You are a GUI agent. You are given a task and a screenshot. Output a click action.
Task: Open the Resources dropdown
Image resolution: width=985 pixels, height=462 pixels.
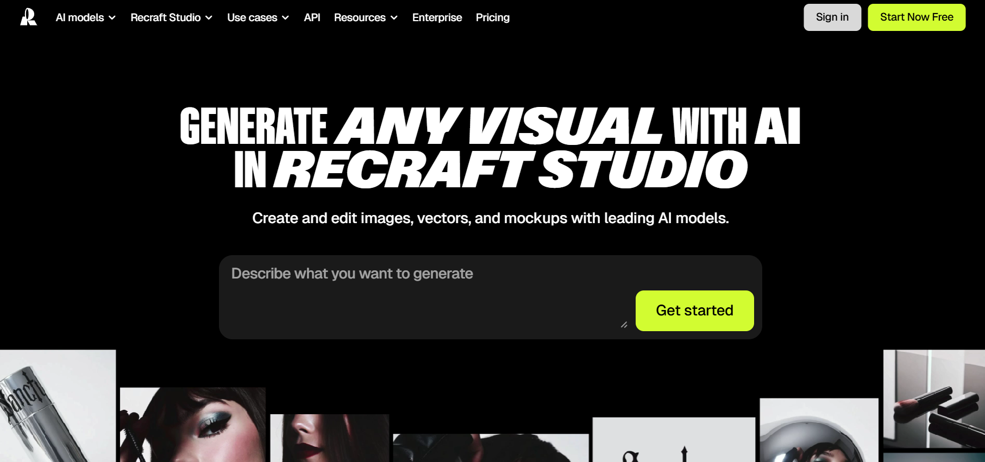point(365,17)
